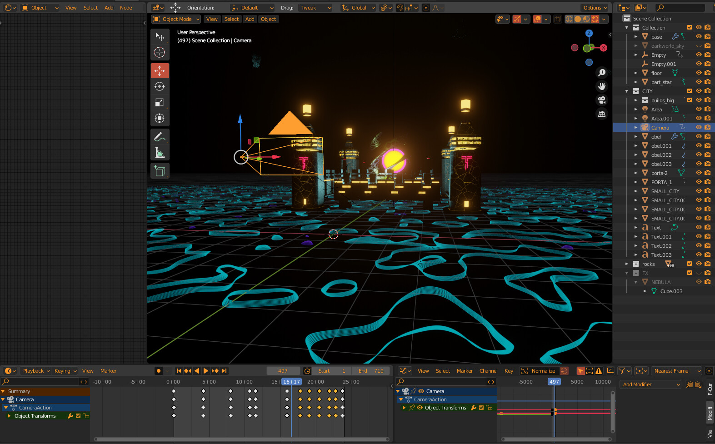Click the Options button
Screen dimensions: 715x444
tap(595, 8)
